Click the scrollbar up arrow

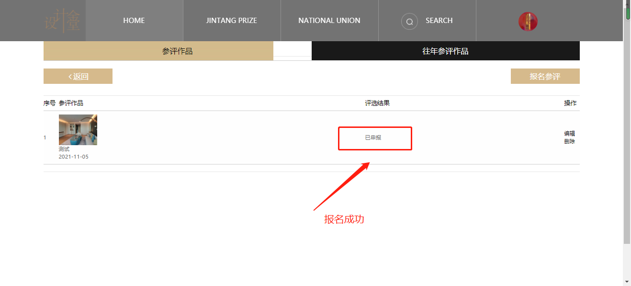pyautogui.click(x=627, y=4)
